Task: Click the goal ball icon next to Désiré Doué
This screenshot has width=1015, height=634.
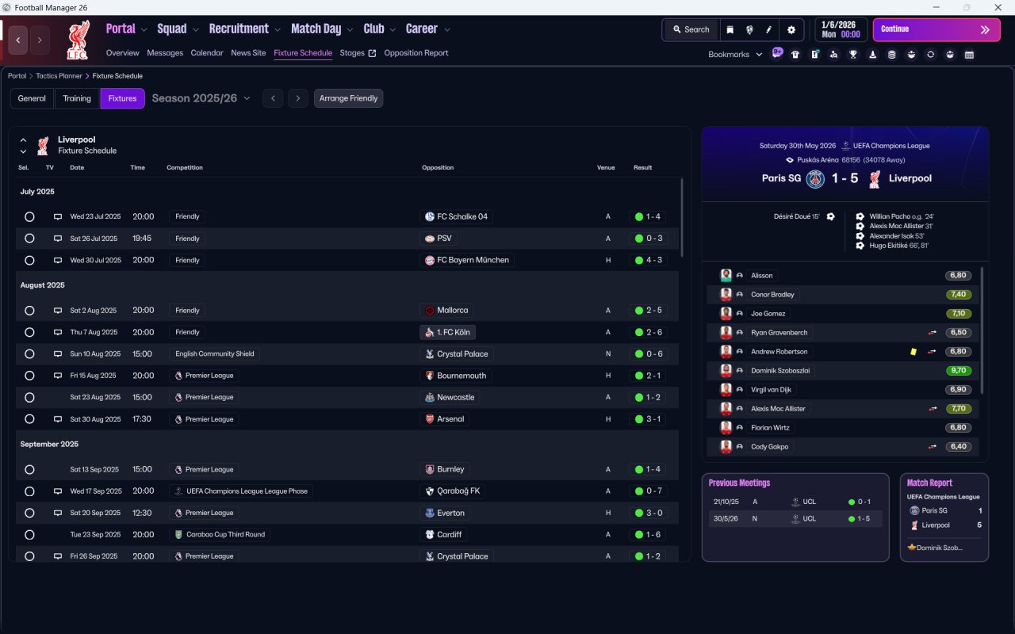Action: click(x=830, y=216)
